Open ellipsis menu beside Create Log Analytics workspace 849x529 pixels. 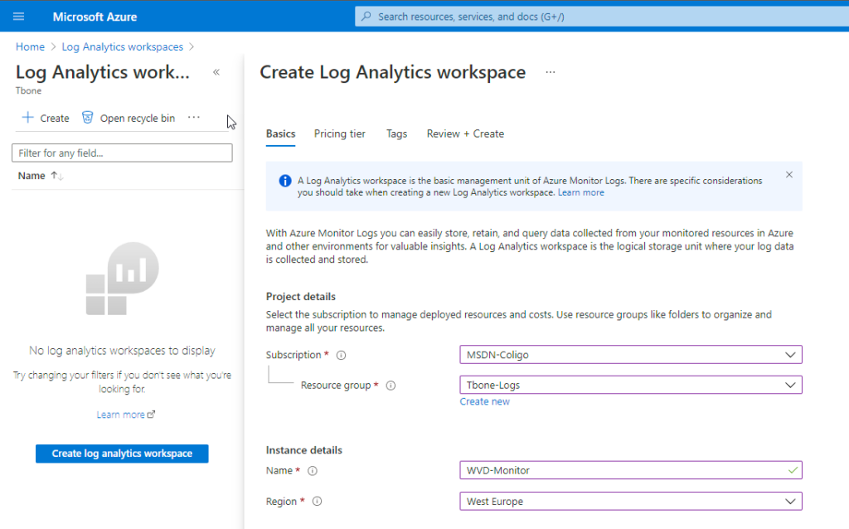point(551,72)
